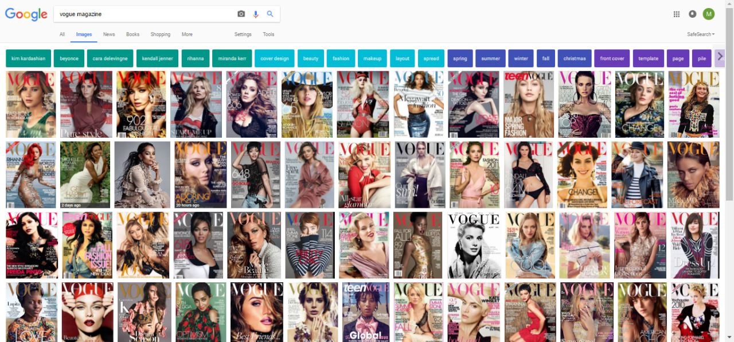Choose the beauty chip
This screenshot has height=342, width=734.
[311, 59]
